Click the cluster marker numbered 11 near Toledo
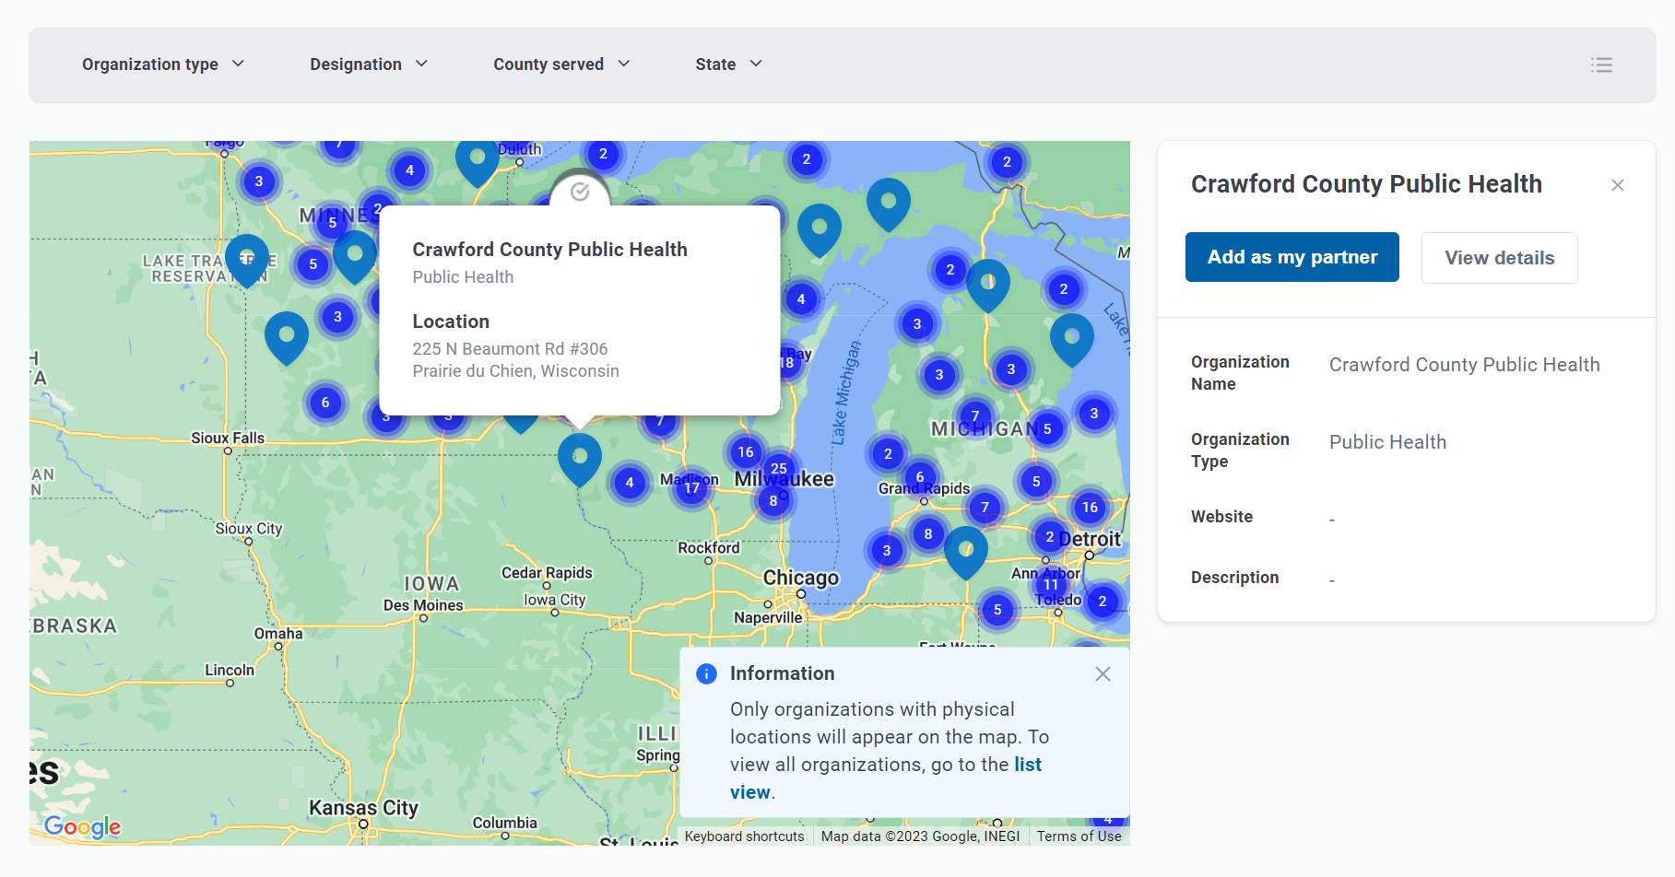This screenshot has height=877, width=1675. pyautogui.click(x=1051, y=585)
